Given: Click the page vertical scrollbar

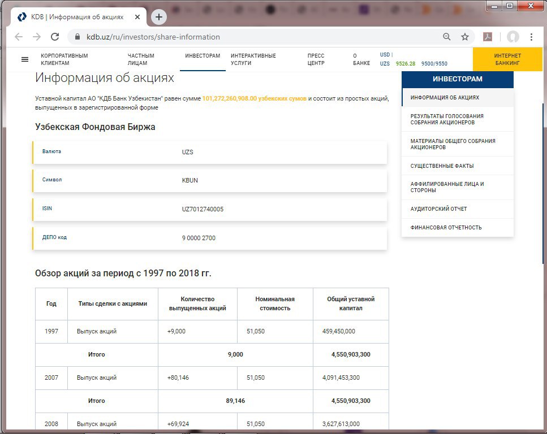Looking at the screenshot, I should tap(543, 183).
